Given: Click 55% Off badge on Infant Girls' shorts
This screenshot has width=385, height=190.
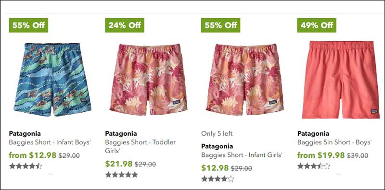Looking at the screenshot, I should click(221, 25).
